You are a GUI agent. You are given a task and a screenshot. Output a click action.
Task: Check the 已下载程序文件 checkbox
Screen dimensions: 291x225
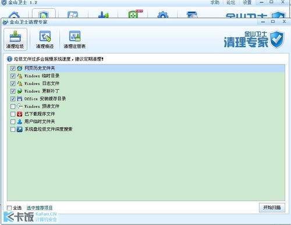pos(13,114)
